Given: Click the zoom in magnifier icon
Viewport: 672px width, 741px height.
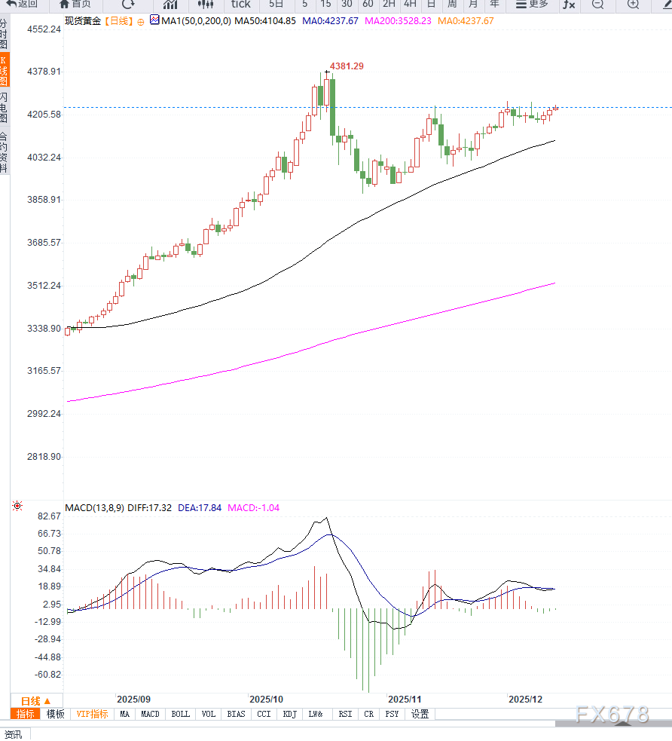Looking at the screenshot, I should click(633, 4).
